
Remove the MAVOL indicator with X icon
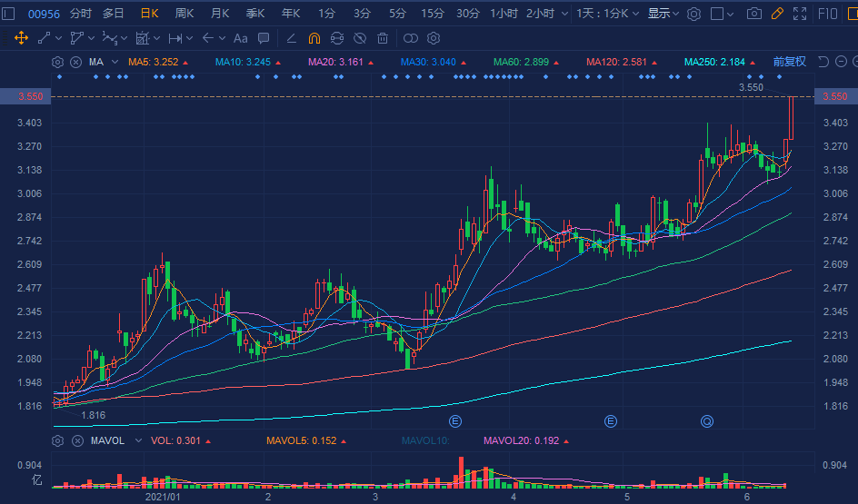click(x=75, y=440)
